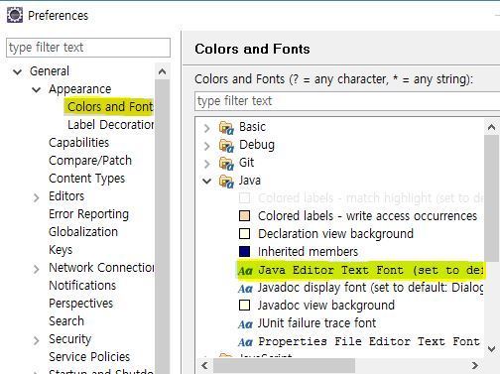Focus the left preferences filter text field
This screenshot has height=374, width=500.
pyautogui.click(x=88, y=48)
